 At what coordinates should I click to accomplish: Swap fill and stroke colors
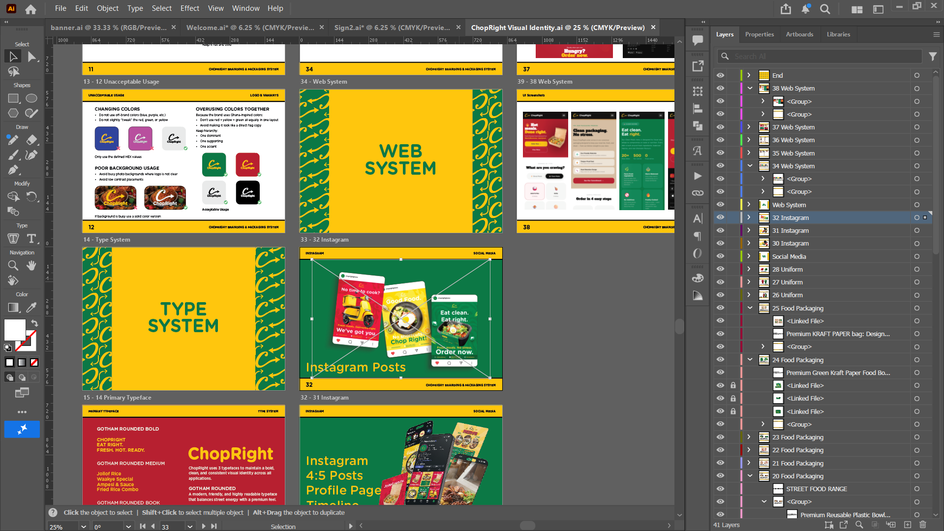(34, 323)
